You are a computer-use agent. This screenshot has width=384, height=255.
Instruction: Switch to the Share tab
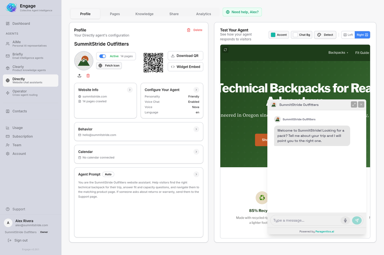[x=174, y=14]
